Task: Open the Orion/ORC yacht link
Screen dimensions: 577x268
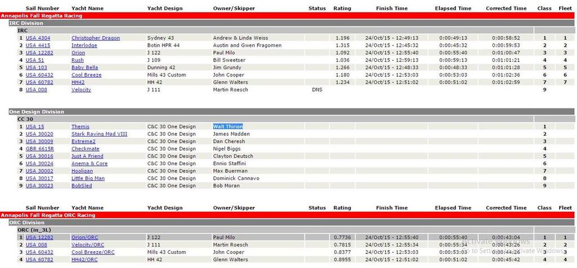Action: 85,238
